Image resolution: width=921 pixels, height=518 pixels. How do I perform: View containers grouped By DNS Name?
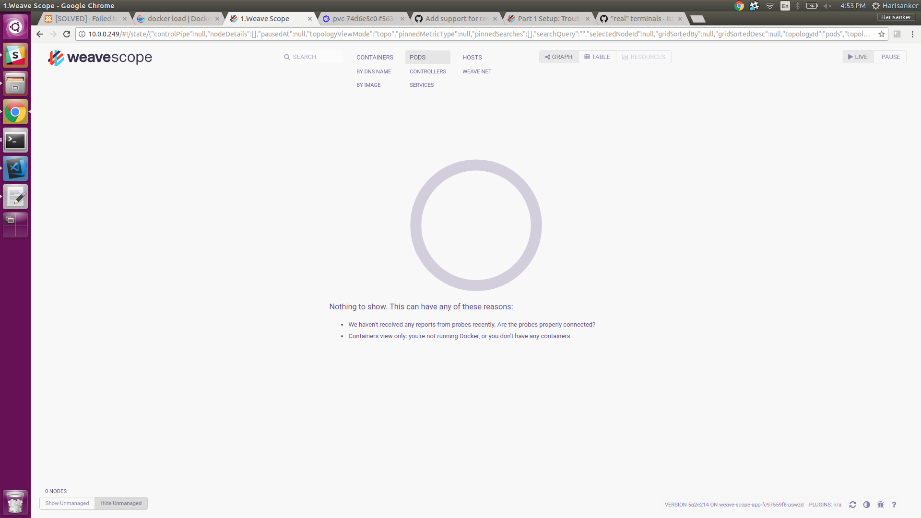click(374, 71)
